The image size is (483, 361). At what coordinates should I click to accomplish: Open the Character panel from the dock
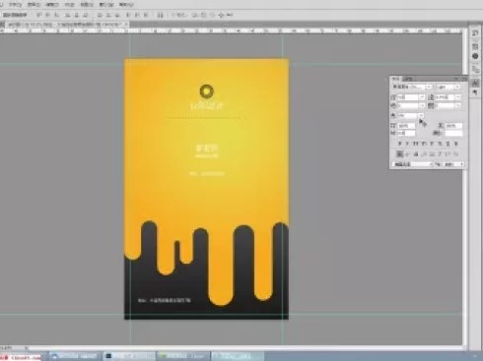pyautogui.click(x=475, y=83)
